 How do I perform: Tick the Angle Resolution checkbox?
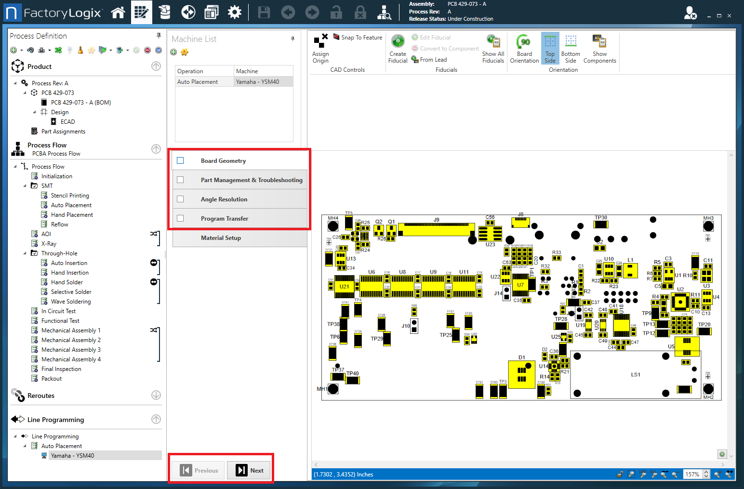click(x=180, y=199)
